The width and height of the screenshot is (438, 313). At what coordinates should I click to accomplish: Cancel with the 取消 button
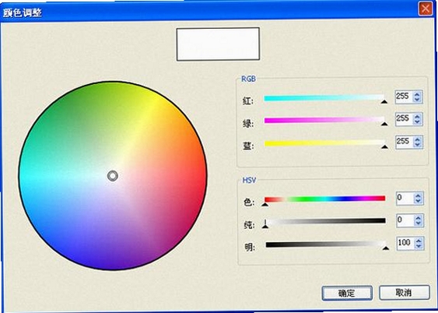[x=404, y=293]
